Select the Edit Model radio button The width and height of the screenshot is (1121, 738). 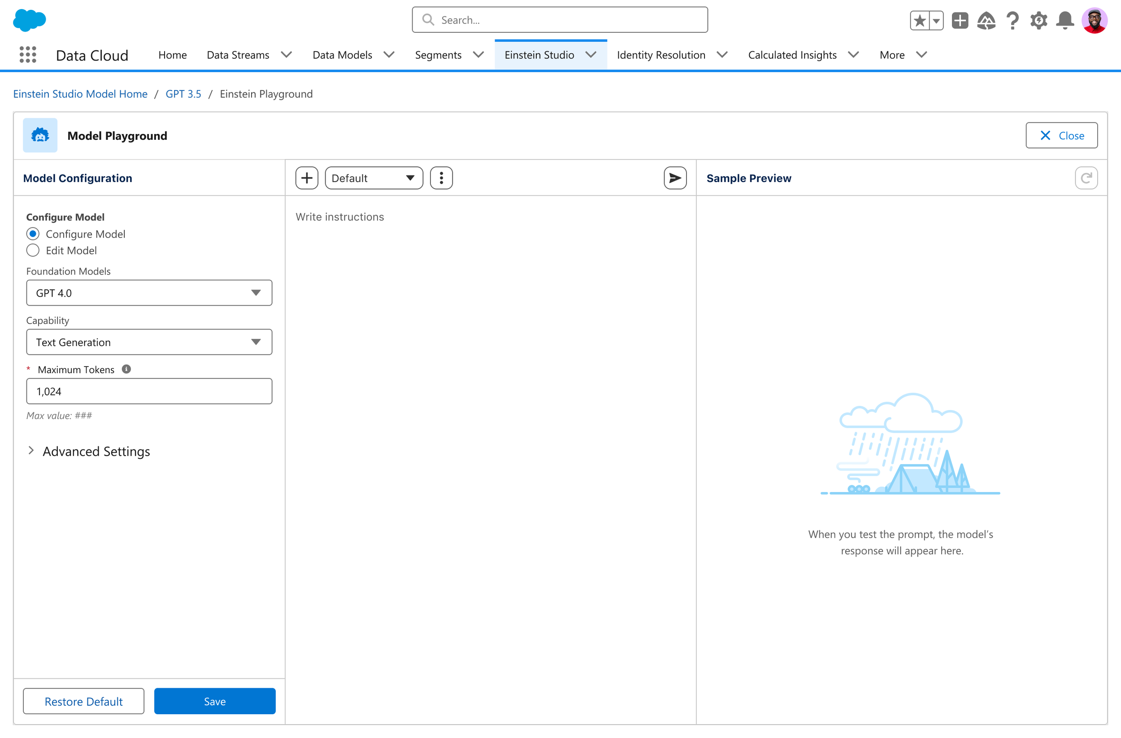pos(33,250)
